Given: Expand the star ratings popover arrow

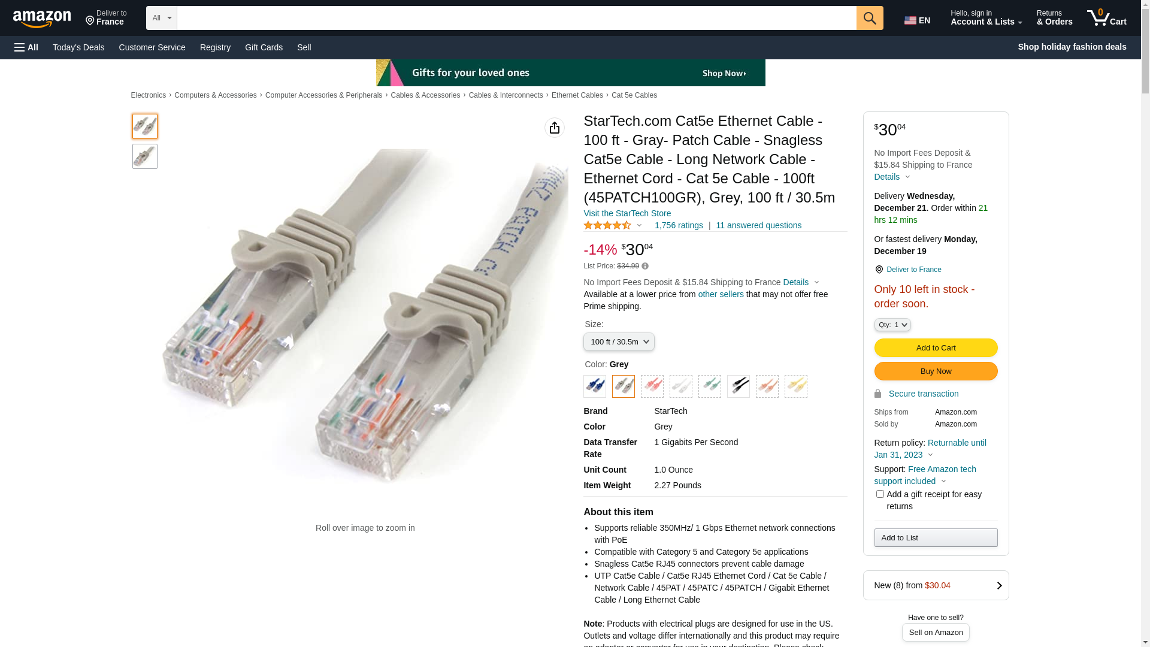Looking at the screenshot, I should pos(639,226).
